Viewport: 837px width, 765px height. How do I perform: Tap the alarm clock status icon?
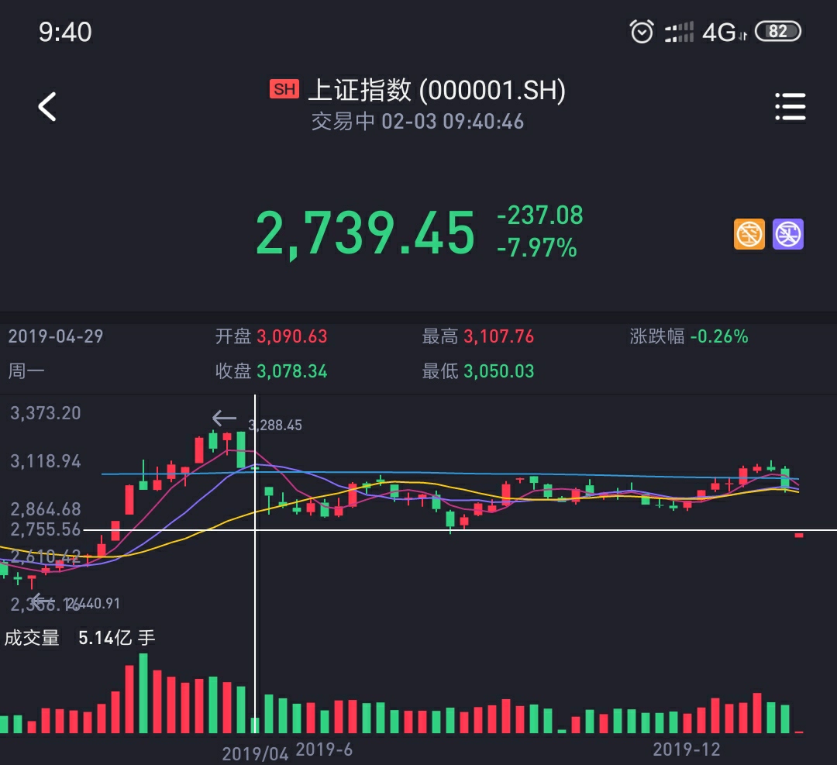(642, 32)
